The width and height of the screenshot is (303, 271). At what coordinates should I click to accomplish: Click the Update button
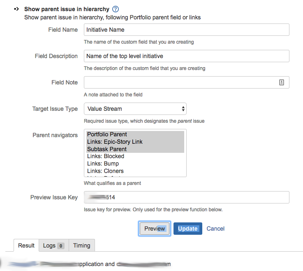[187, 229]
